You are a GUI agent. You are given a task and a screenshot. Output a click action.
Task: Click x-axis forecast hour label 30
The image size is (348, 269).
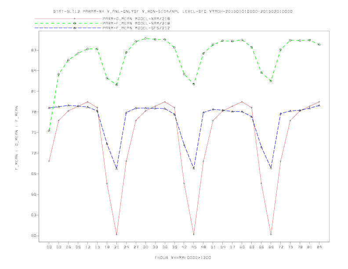[x=145, y=247]
